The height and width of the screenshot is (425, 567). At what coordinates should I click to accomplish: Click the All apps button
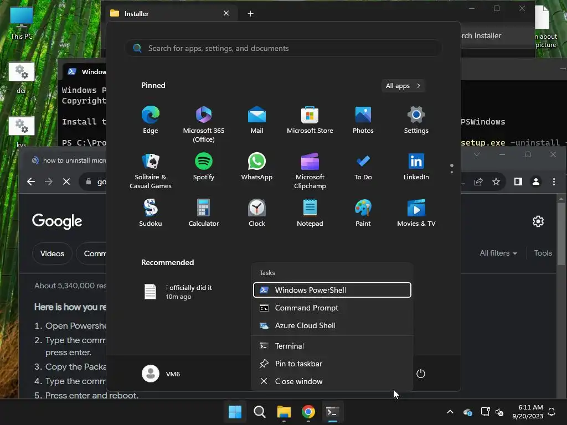403,86
